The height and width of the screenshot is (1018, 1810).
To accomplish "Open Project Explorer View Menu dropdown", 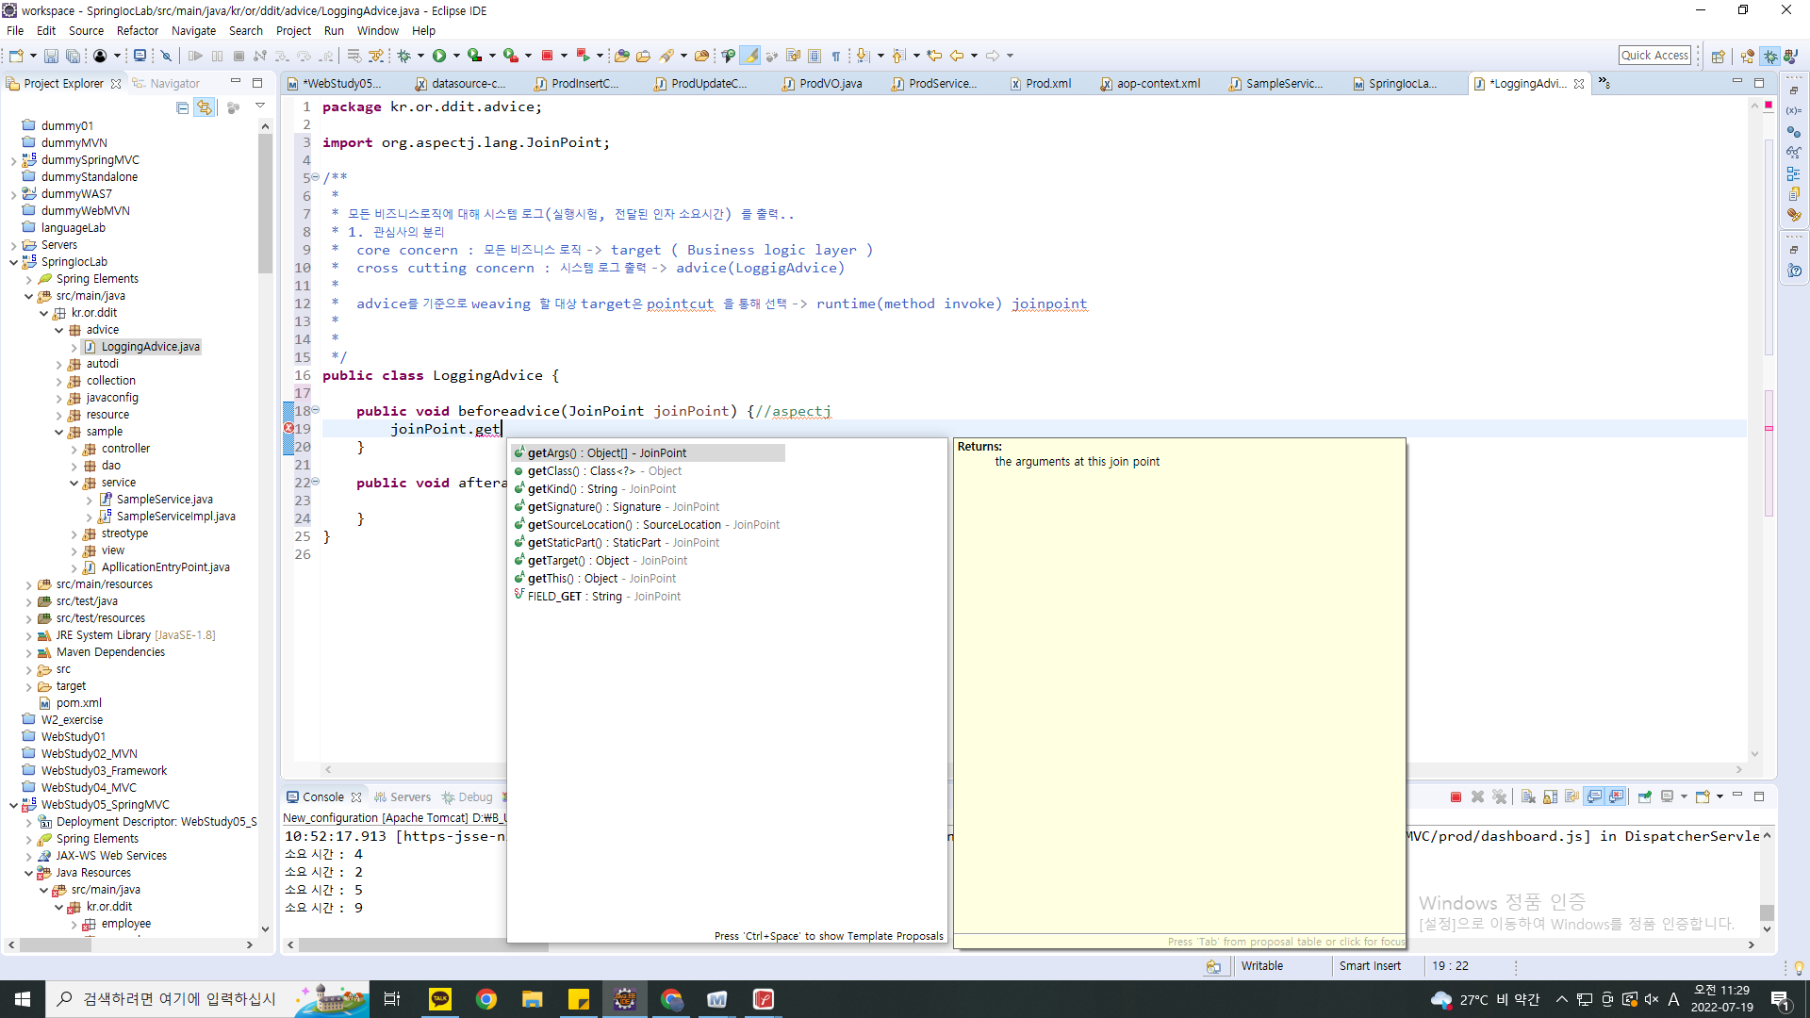I will [260, 107].
